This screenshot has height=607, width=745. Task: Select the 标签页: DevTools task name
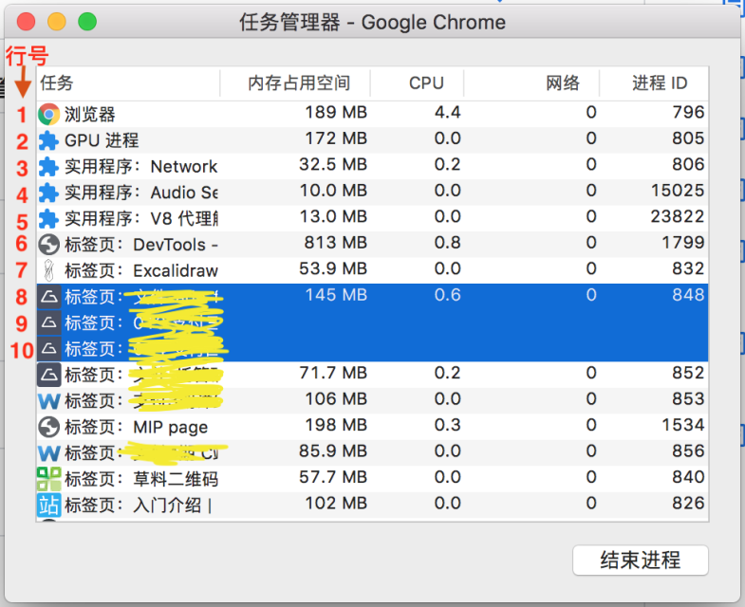141,245
